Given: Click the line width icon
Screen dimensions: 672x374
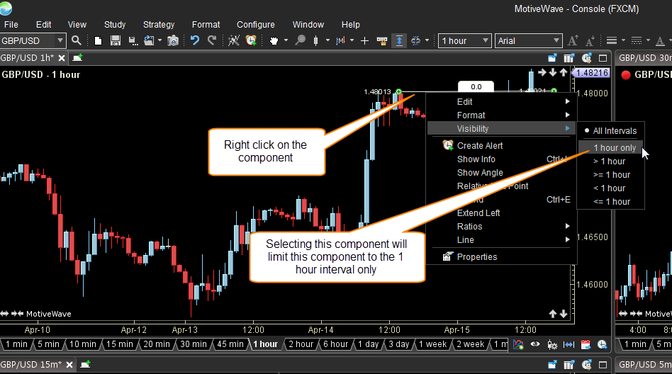Looking at the screenshot, I should pyautogui.click(x=612, y=40).
